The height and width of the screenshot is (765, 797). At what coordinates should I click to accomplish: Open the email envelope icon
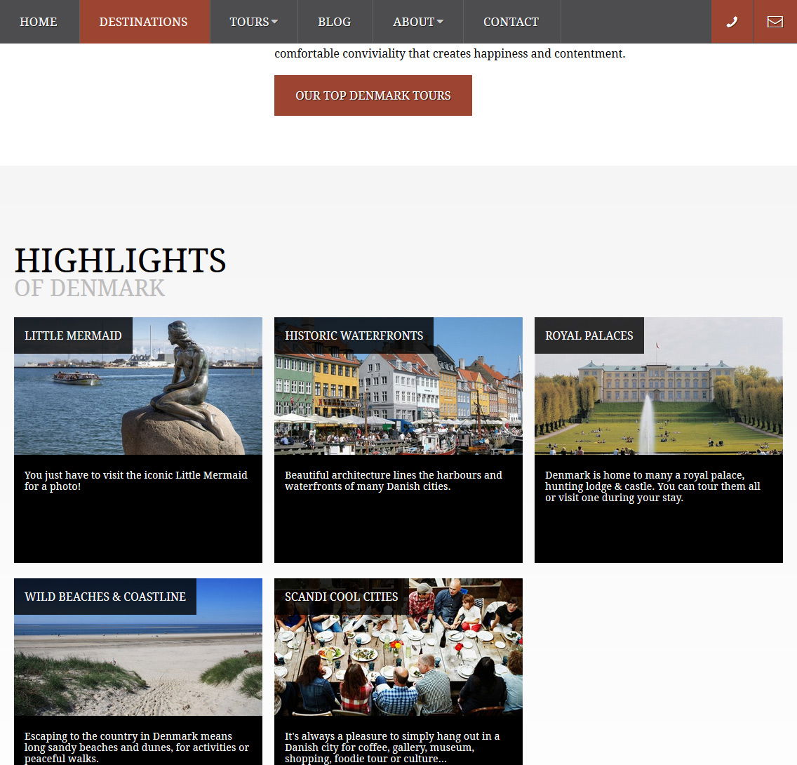775,22
